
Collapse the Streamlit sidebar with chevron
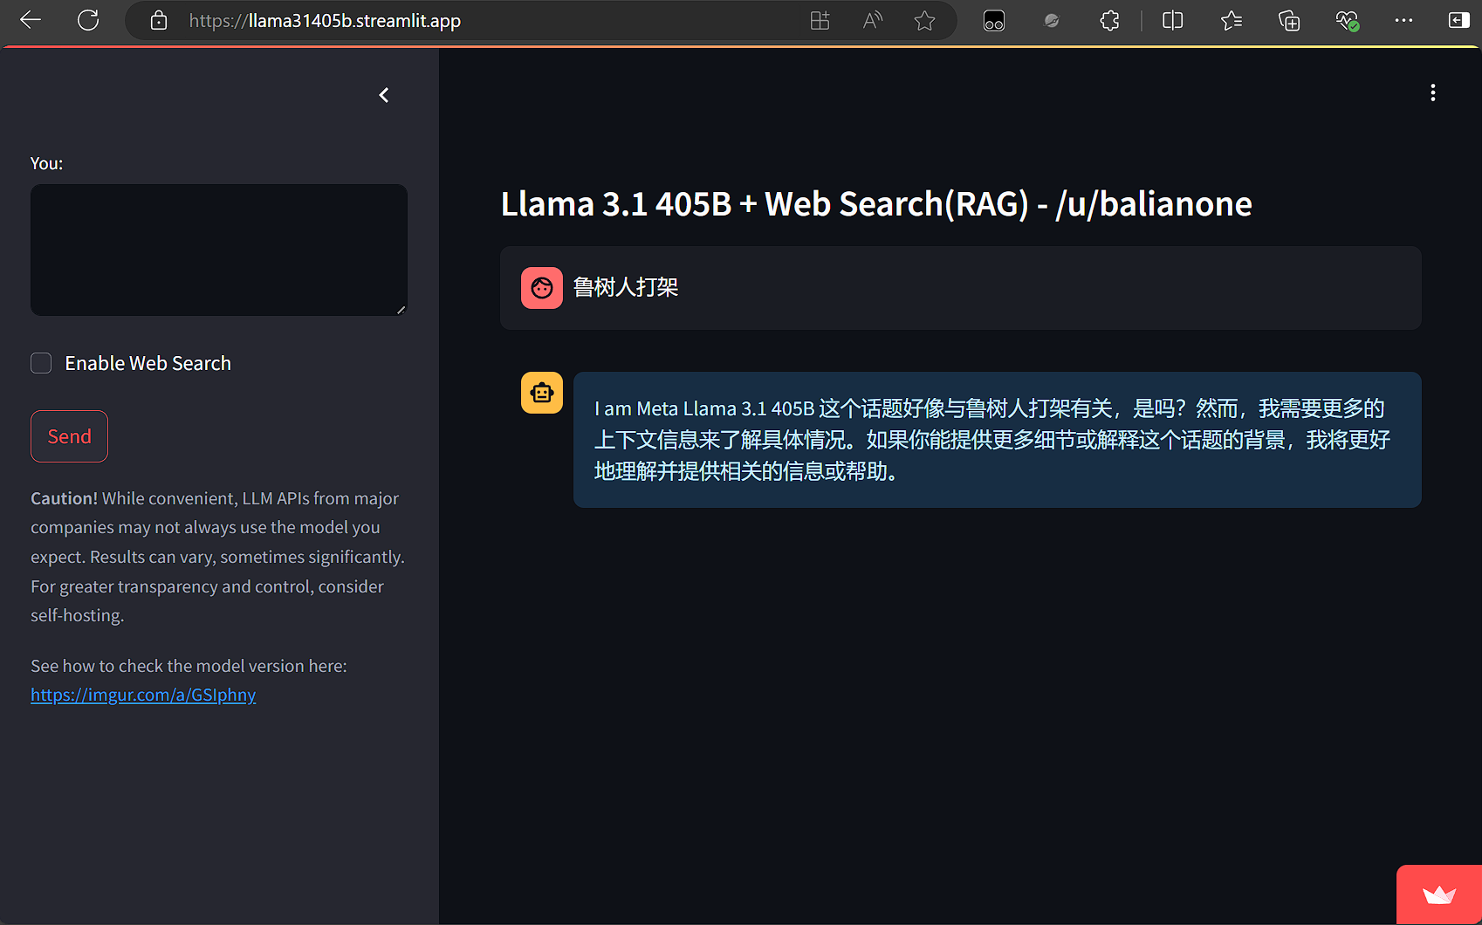384,95
